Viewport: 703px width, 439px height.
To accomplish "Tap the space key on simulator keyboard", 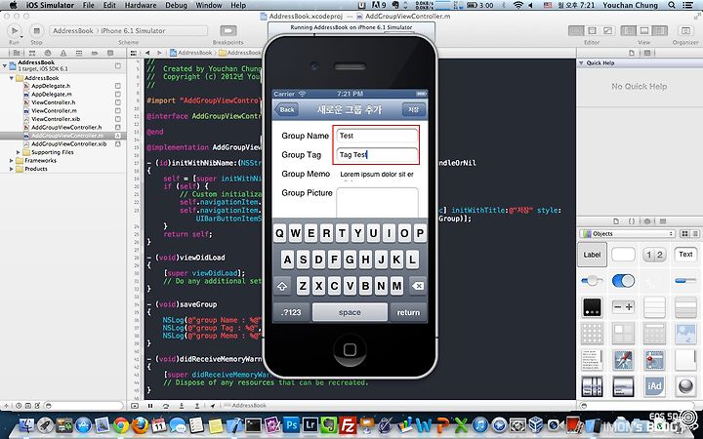I will (350, 312).
